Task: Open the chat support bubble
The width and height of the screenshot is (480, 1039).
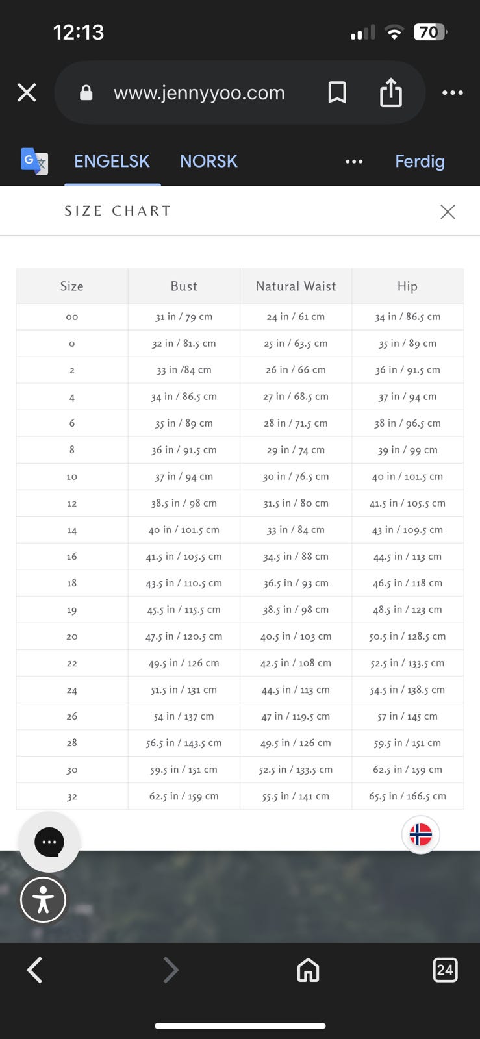Action: pos(49,842)
